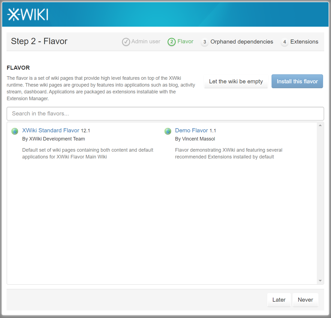Click the step 3 number badge
Image resolution: width=331 pixels, height=318 pixels.
point(205,42)
